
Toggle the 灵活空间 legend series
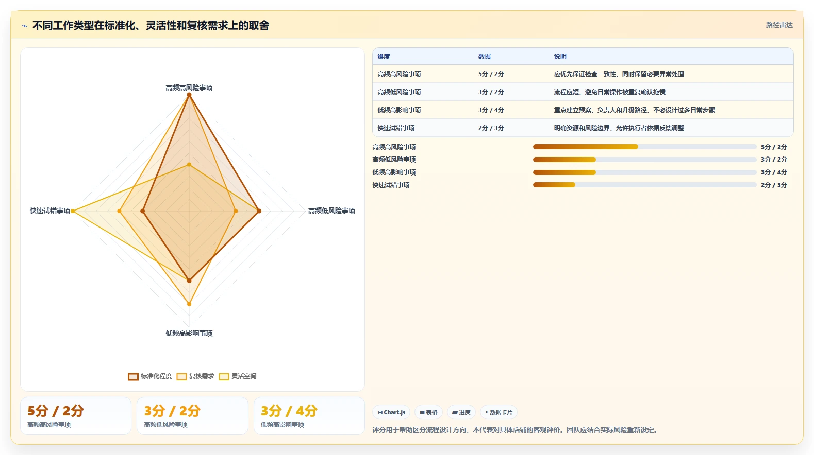click(238, 376)
